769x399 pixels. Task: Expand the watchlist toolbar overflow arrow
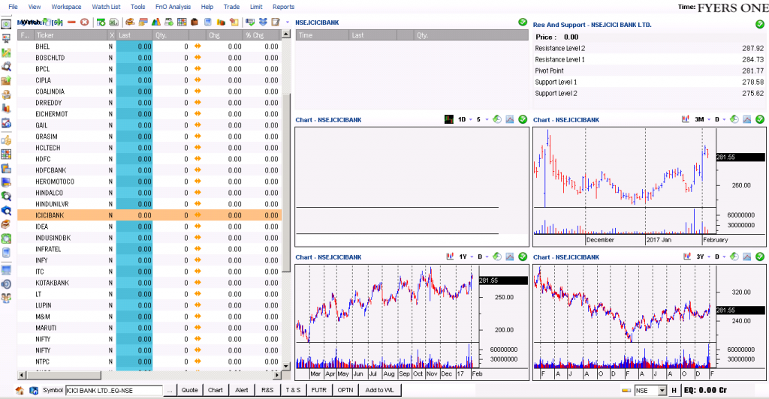288,22
